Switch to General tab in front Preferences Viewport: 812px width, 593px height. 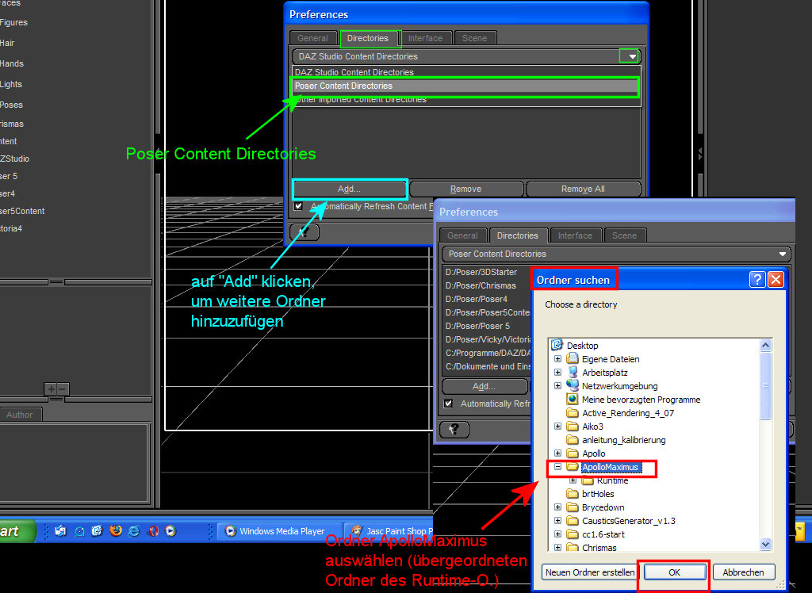pos(462,235)
